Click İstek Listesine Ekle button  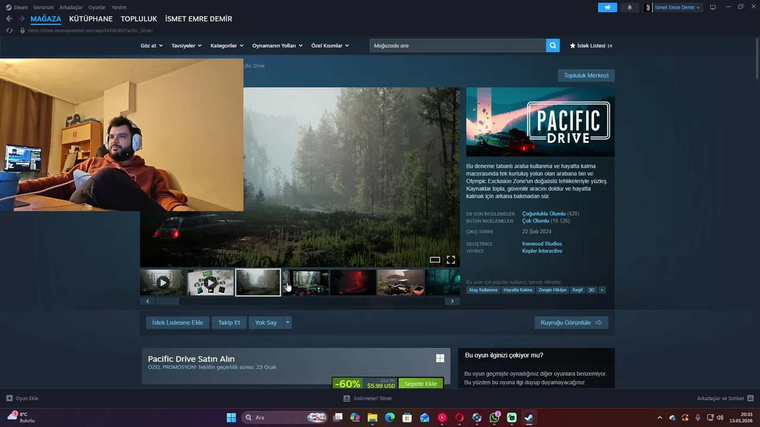pos(178,323)
